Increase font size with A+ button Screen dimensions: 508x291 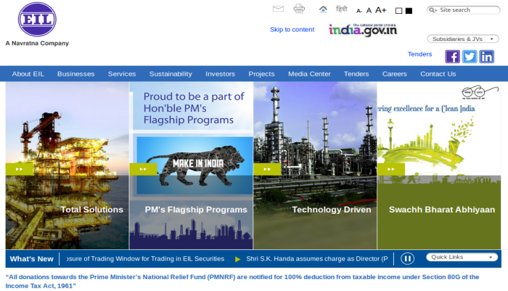tap(381, 10)
